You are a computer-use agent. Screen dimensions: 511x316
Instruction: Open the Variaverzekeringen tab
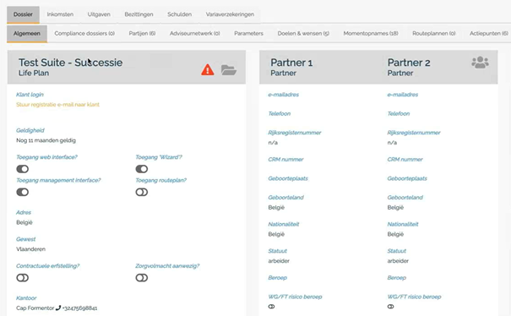tap(230, 14)
